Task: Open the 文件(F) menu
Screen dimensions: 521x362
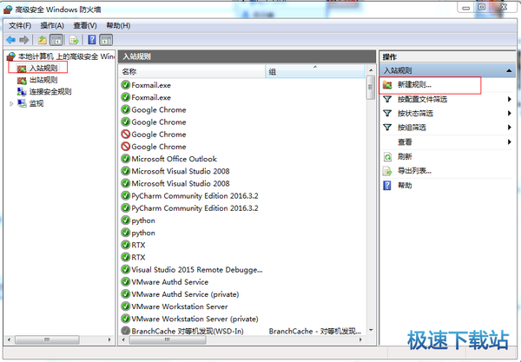Action: click(x=20, y=25)
